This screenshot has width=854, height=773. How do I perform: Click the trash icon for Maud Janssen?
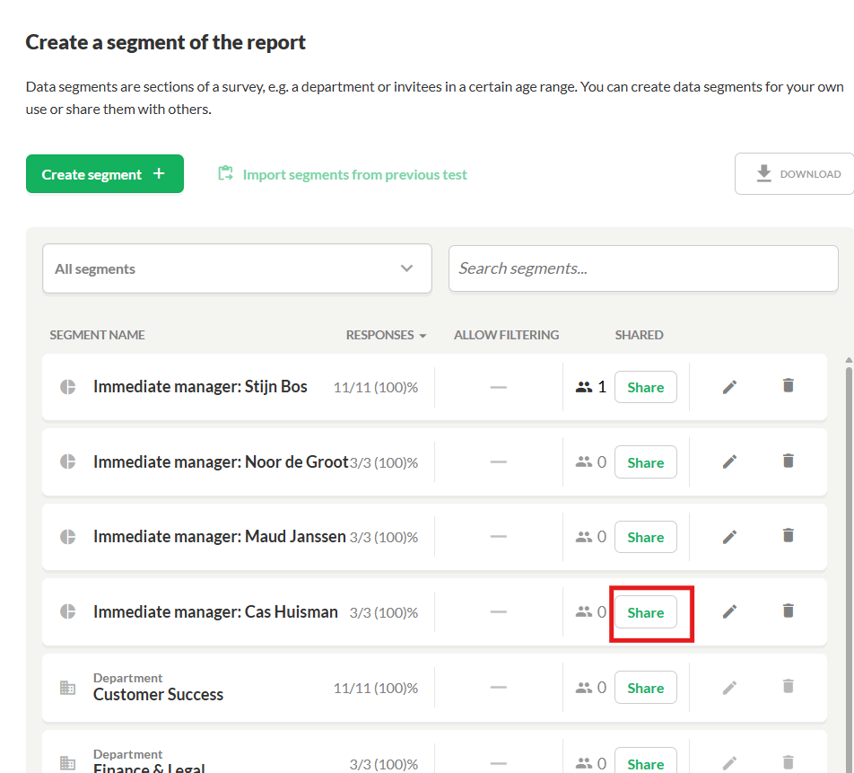[788, 536]
